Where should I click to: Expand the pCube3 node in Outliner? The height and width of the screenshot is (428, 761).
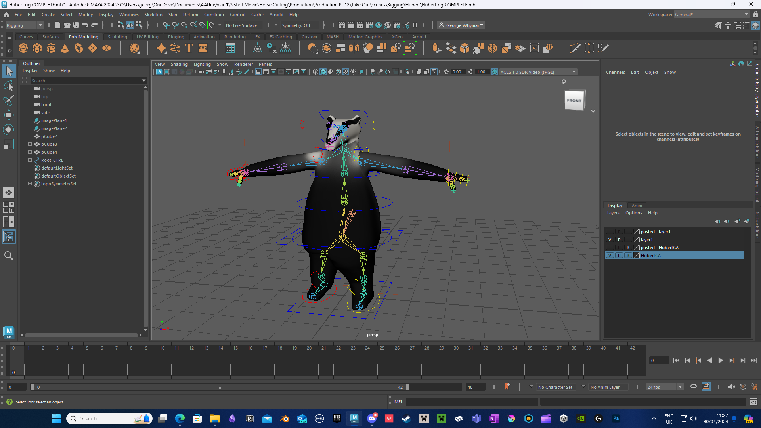point(30,144)
